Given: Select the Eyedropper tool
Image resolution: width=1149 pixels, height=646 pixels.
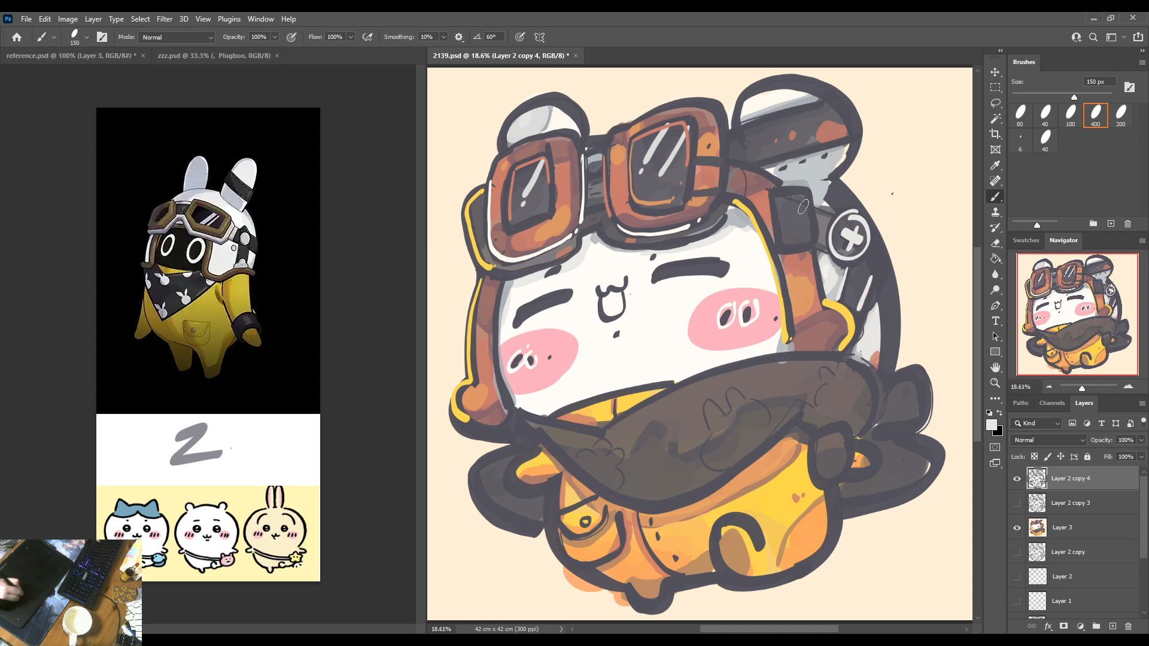Looking at the screenshot, I should click(995, 165).
